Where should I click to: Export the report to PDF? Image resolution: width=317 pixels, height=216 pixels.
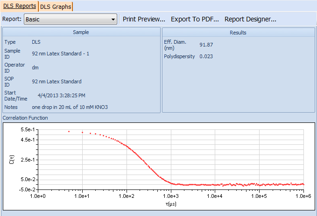tap(195, 20)
